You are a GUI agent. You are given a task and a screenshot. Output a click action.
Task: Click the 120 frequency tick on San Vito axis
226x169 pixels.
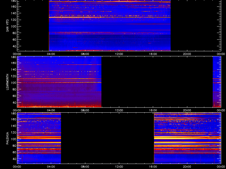[x=14, y=20]
